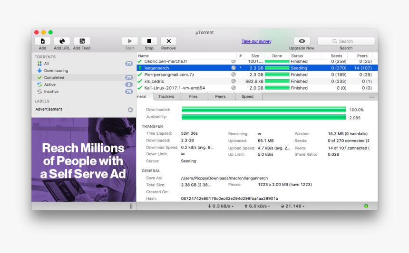The width and height of the screenshot is (409, 253).
Task: Switch to the Trackers tab
Action: click(166, 96)
